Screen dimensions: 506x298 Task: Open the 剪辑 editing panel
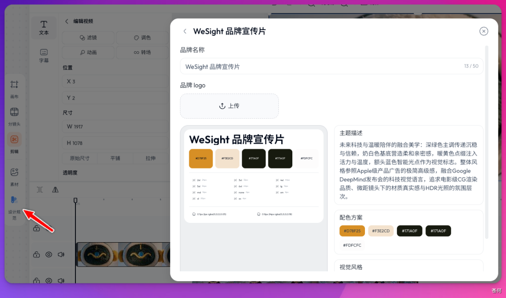click(14, 144)
